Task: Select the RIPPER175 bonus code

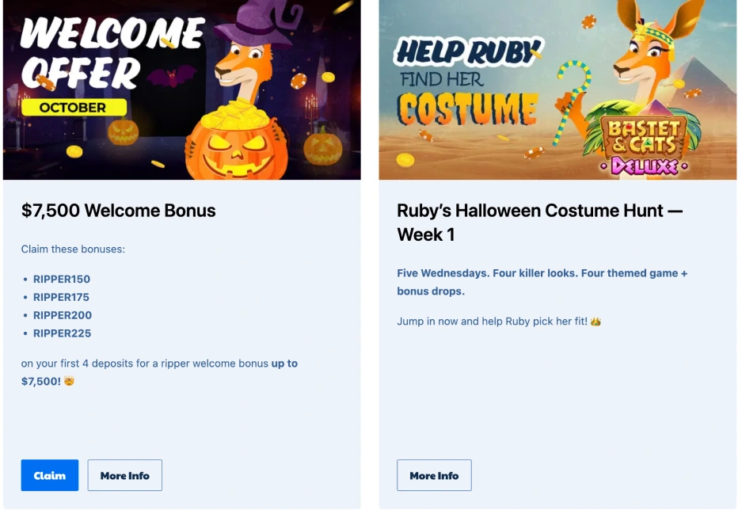Action: coord(61,297)
